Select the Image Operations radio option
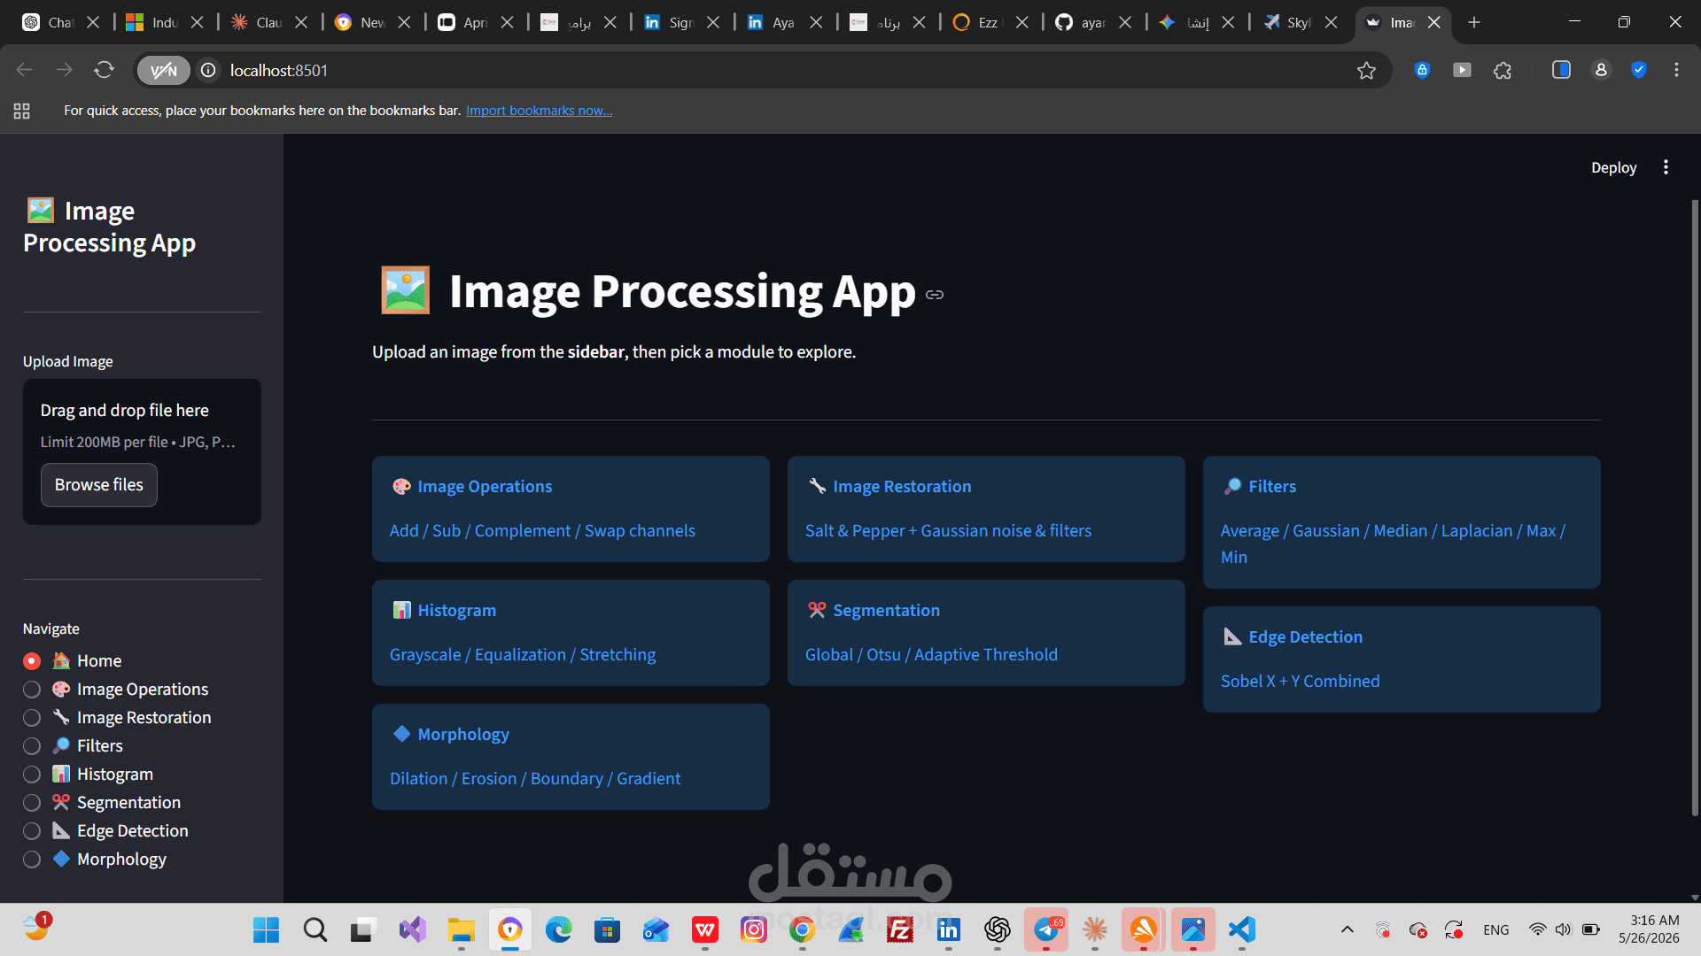The image size is (1701, 956). 32,690
